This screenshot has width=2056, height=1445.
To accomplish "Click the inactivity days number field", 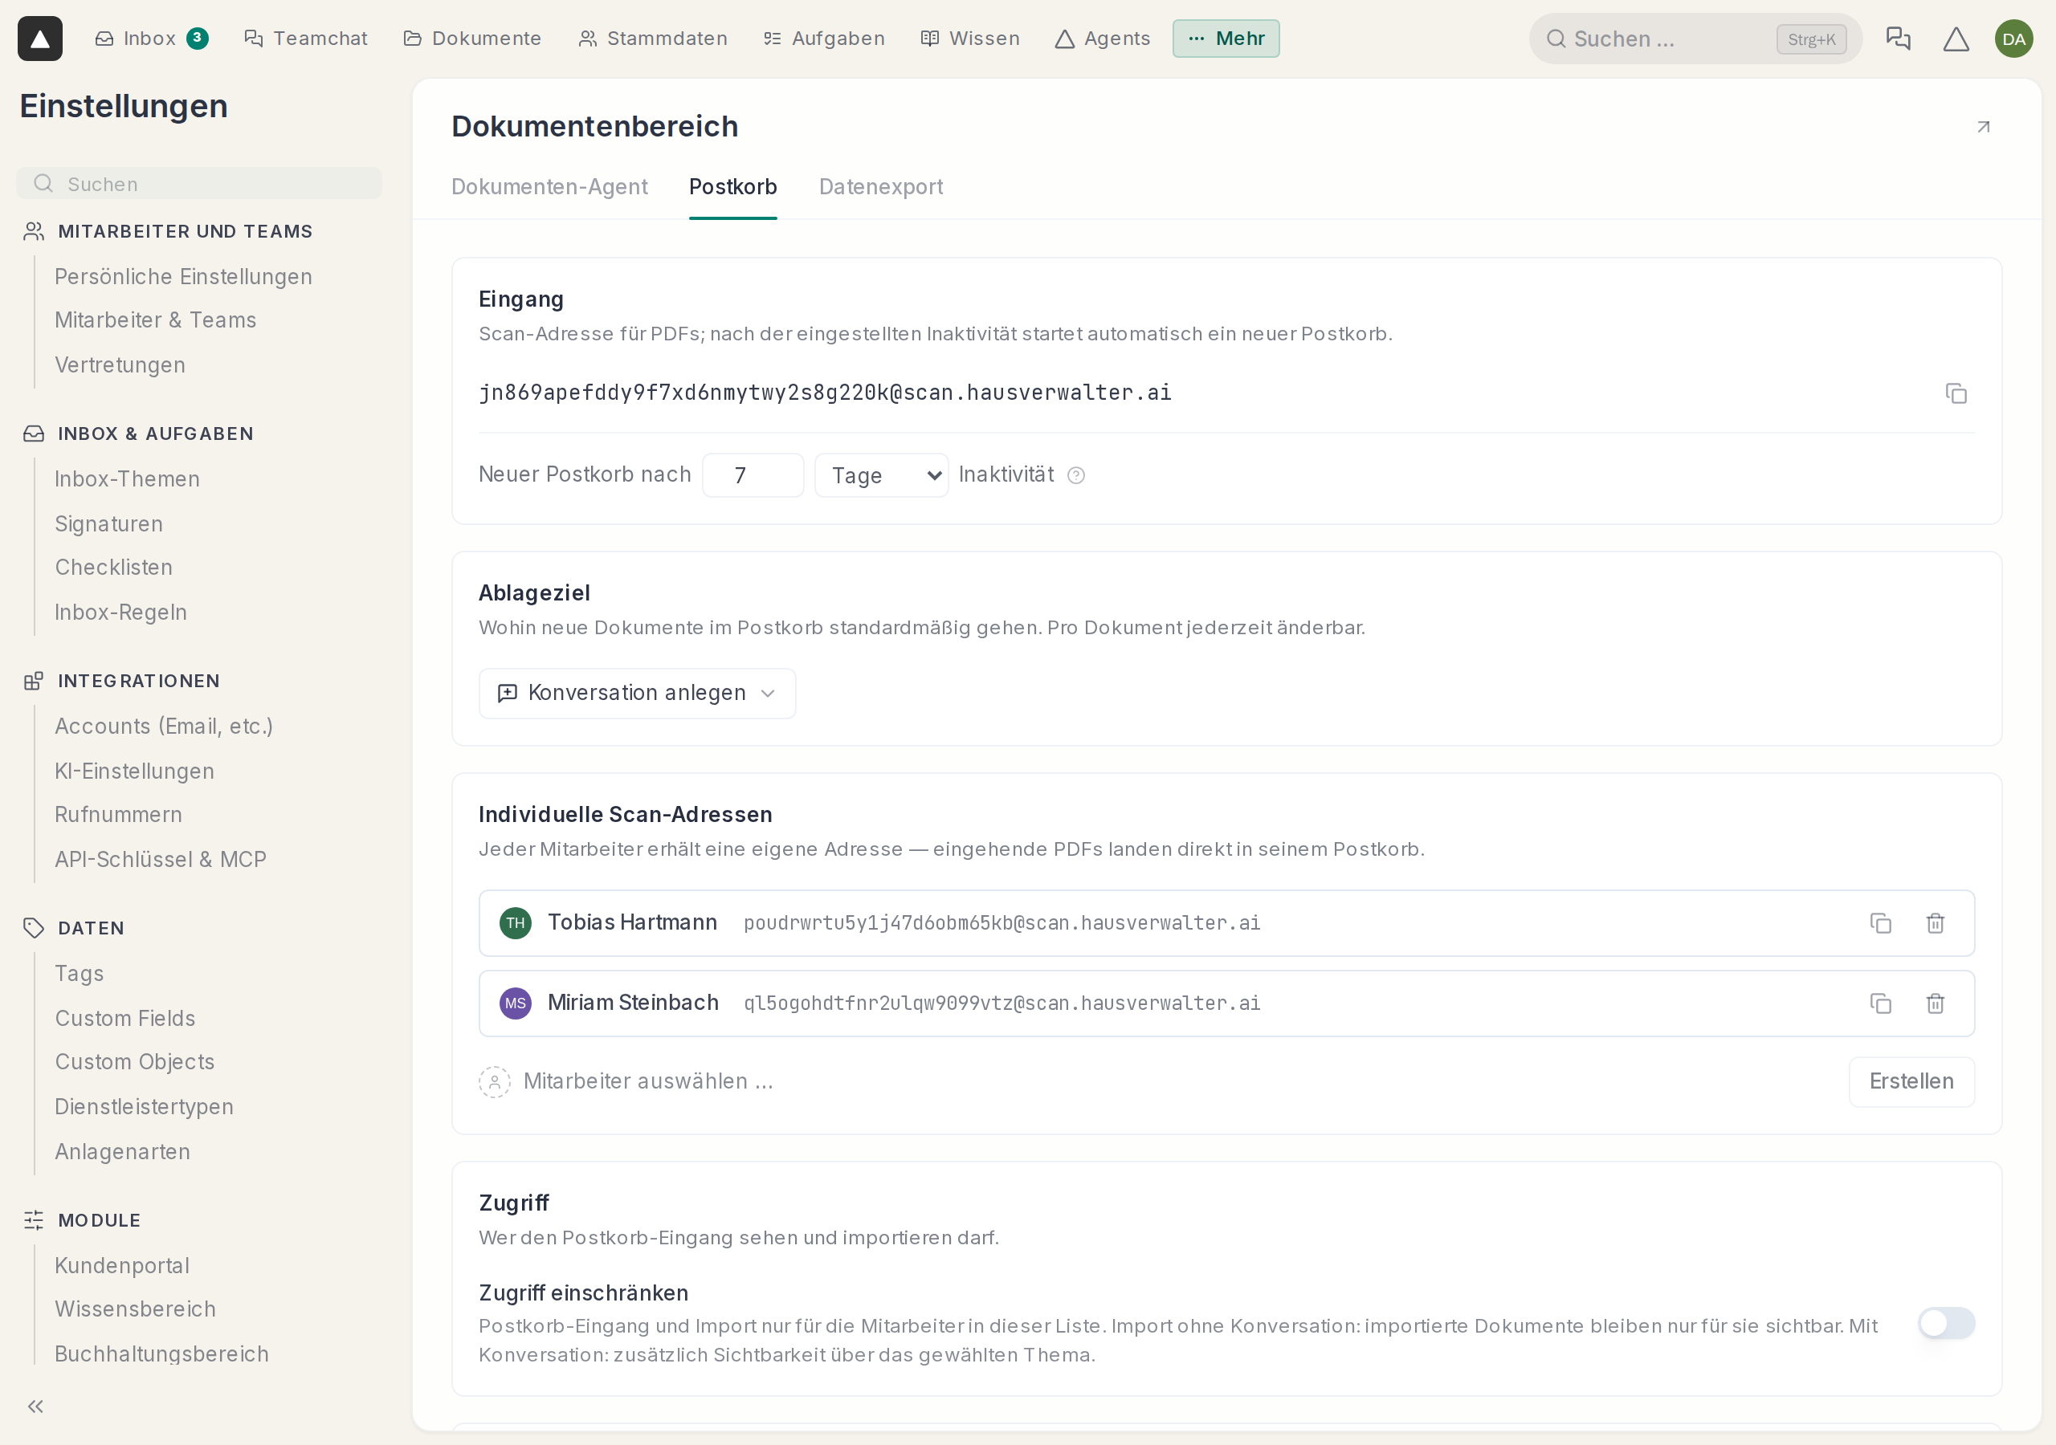I will tap(753, 475).
